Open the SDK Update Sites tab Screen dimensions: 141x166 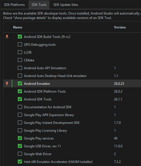66,5
